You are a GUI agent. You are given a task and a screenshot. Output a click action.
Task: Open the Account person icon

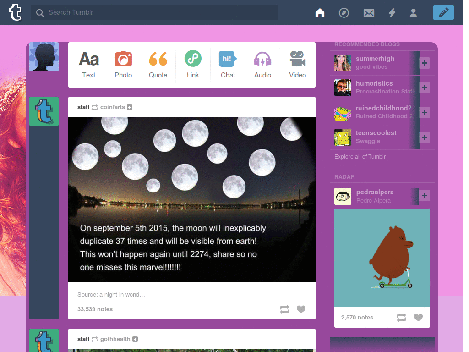pyautogui.click(x=413, y=13)
